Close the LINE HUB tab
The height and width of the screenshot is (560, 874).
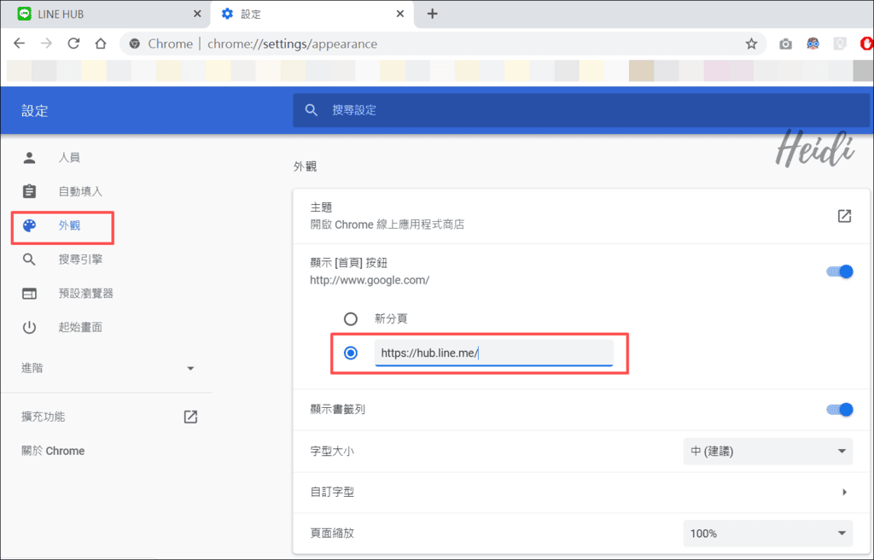197,14
